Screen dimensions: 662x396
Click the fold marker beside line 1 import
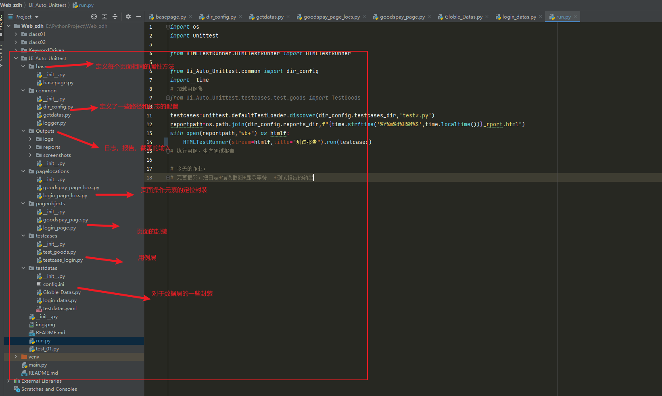click(x=168, y=27)
